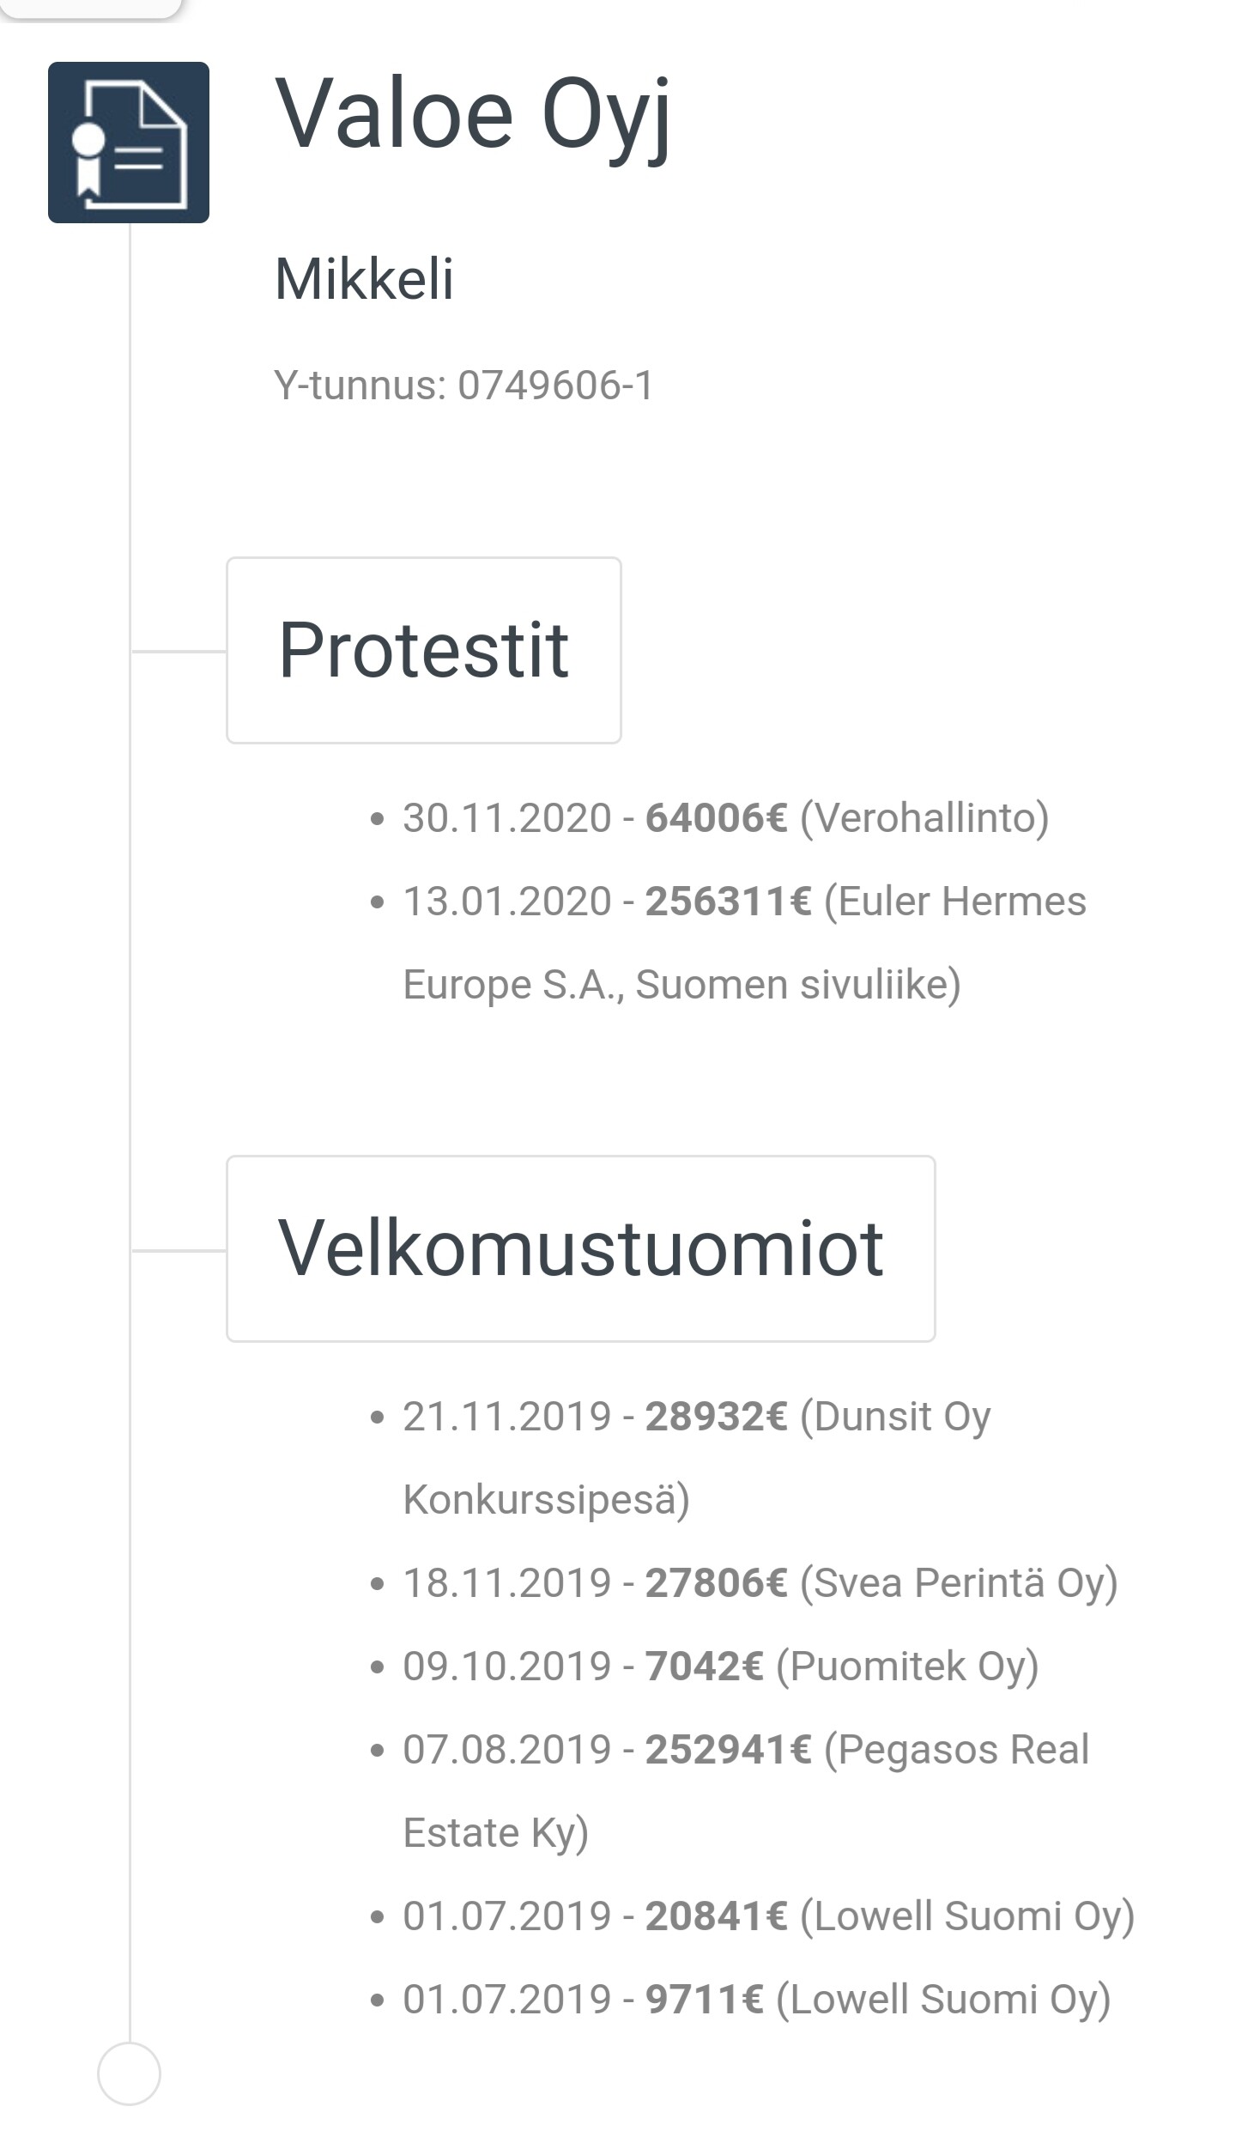
Task: Open the Protestit section box
Action: [x=423, y=650]
